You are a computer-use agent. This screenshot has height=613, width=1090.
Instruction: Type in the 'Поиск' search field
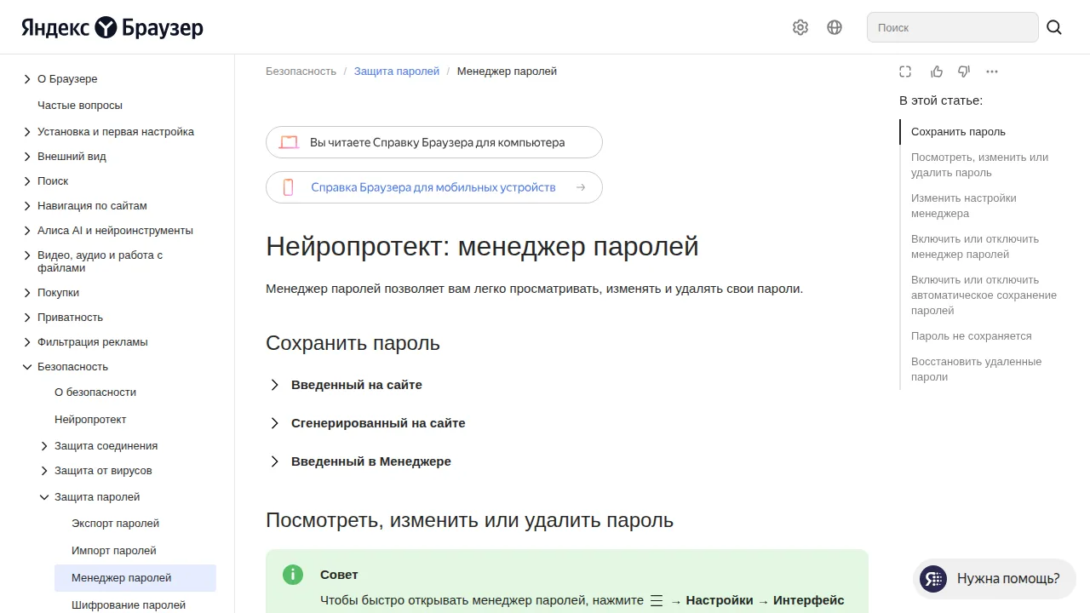pos(952,27)
